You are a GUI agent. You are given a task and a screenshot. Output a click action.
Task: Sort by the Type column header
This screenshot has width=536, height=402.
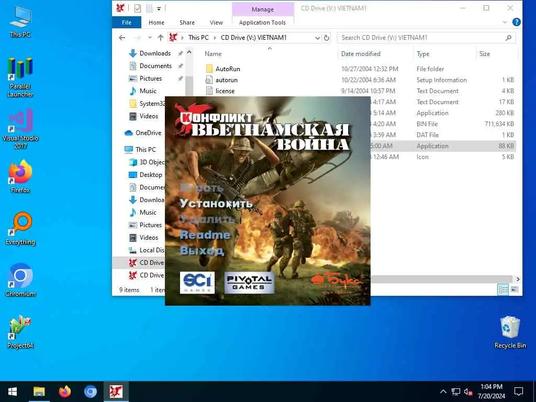pos(423,54)
